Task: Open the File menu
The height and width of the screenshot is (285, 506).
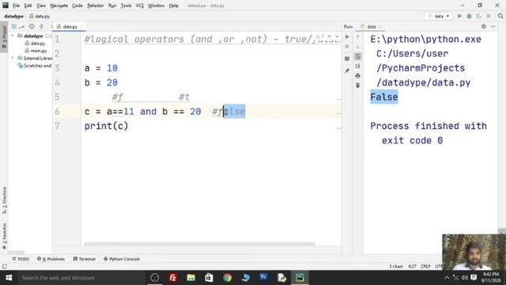Action: (x=16, y=6)
